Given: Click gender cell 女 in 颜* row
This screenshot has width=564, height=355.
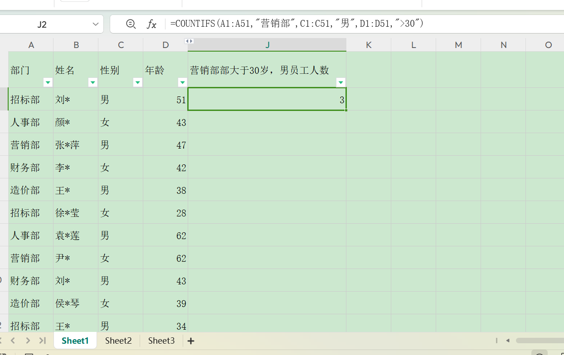Looking at the screenshot, I should tap(121, 122).
